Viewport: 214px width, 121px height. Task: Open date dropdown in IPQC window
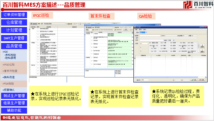point(80,24)
